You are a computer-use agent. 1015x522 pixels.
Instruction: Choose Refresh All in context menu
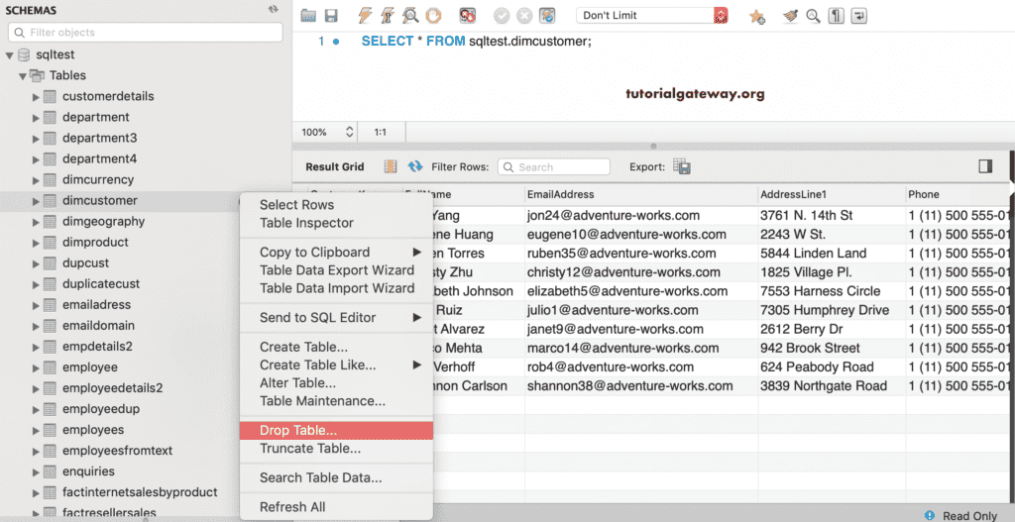click(x=336, y=507)
